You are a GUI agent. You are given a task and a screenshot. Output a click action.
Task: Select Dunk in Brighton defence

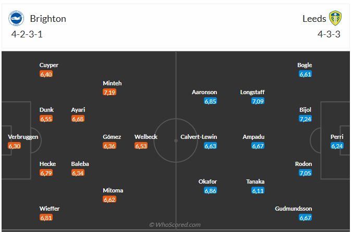tap(46, 110)
